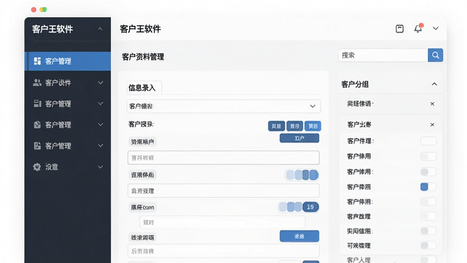The image size is (467, 263).
Task: Click the 19 value badge
Action: (310, 207)
